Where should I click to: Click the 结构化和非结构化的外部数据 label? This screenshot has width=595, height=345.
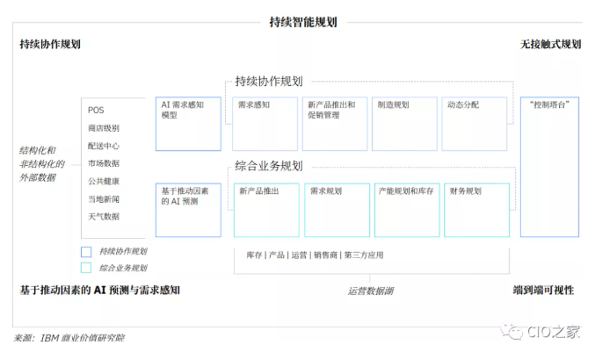pos(41,164)
